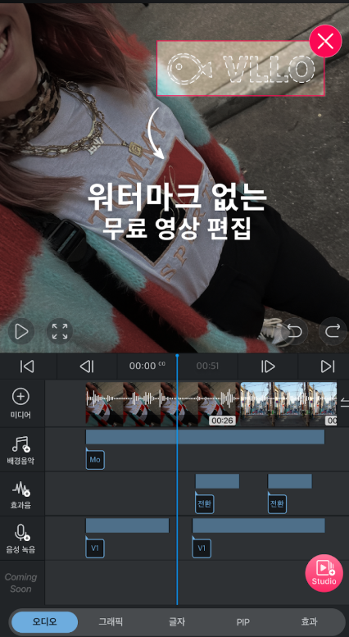Tap the Coming Soon track label
The height and width of the screenshot is (637, 349).
pyautogui.click(x=20, y=583)
